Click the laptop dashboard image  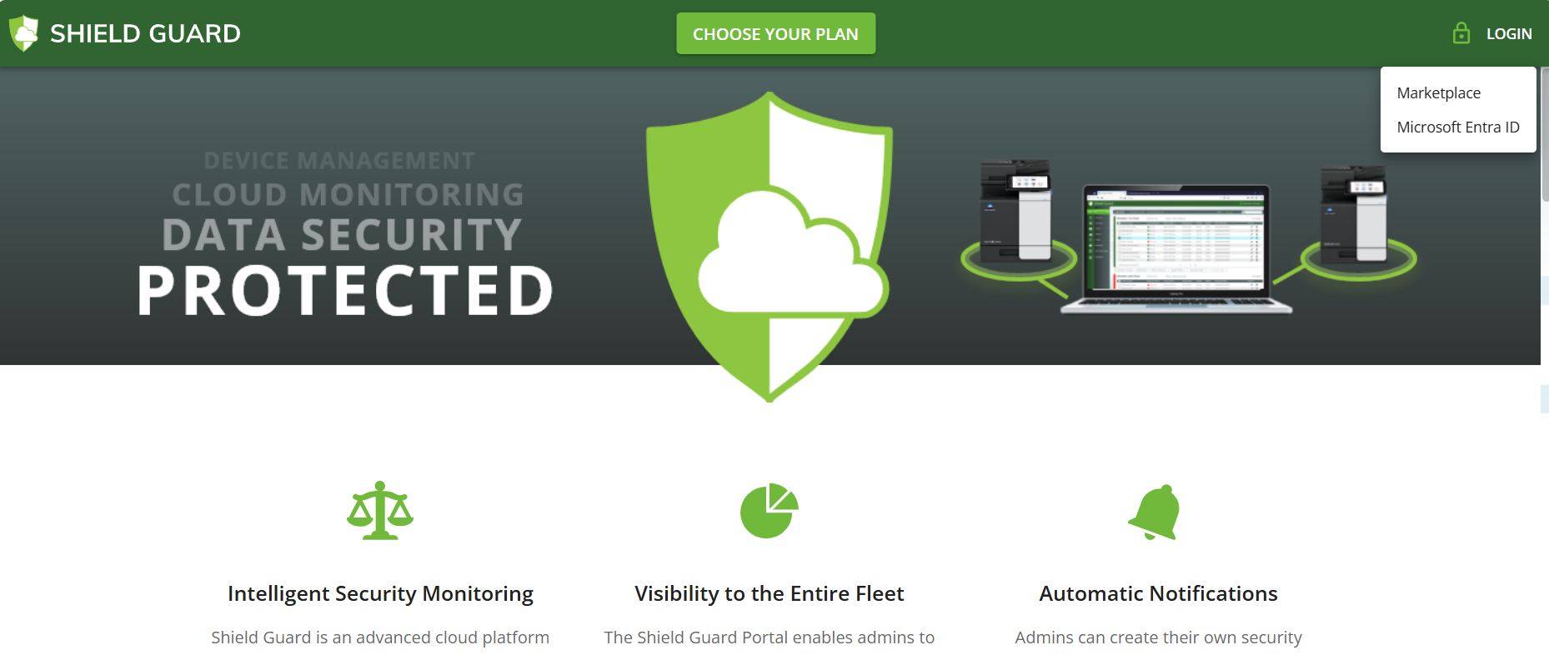pyautogui.click(x=1176, y=247)
